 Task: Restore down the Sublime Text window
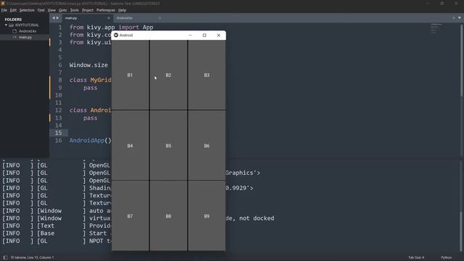coord(442,3)
